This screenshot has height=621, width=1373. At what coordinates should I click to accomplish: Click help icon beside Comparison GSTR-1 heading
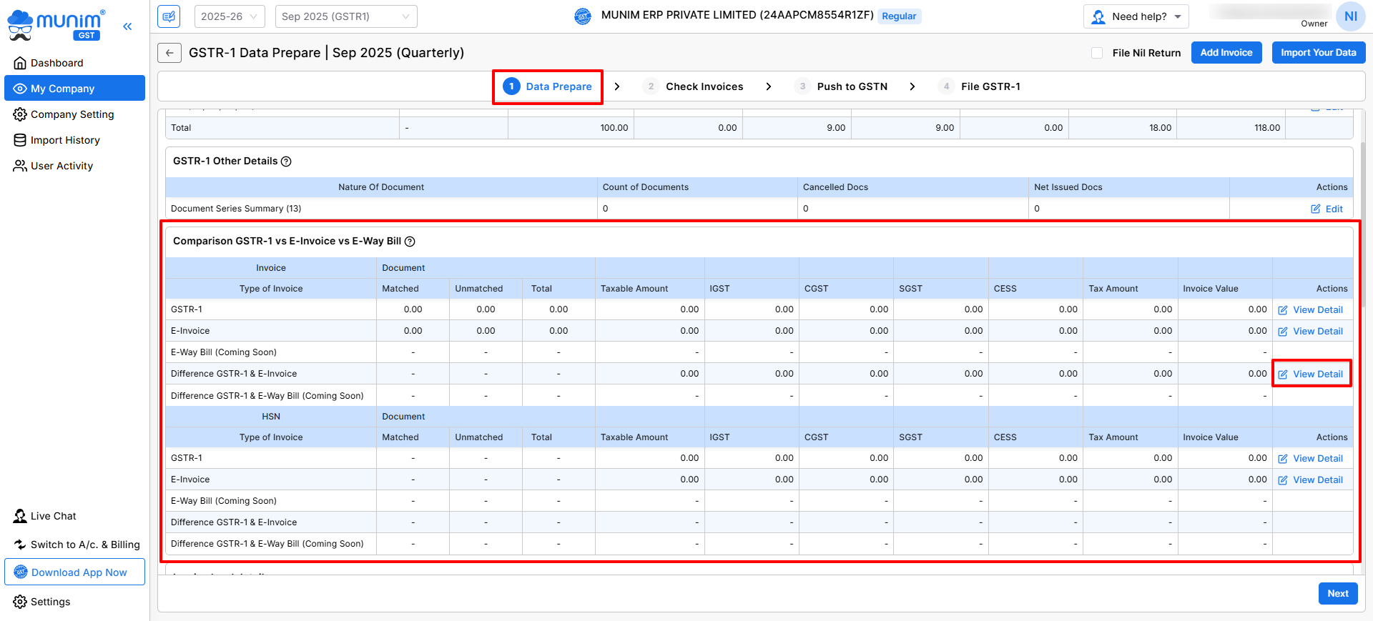click(410, 242)
